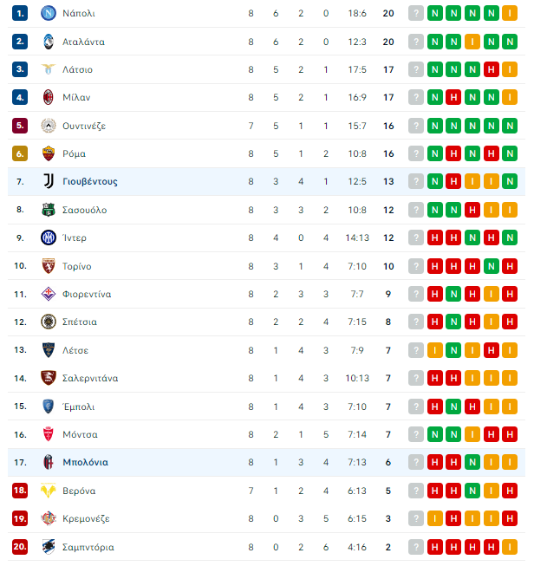Viewport: 534px width, 566px height.
Task: Click the question mark badge in Νάπολι row
Action: click(x=416, y=13)
